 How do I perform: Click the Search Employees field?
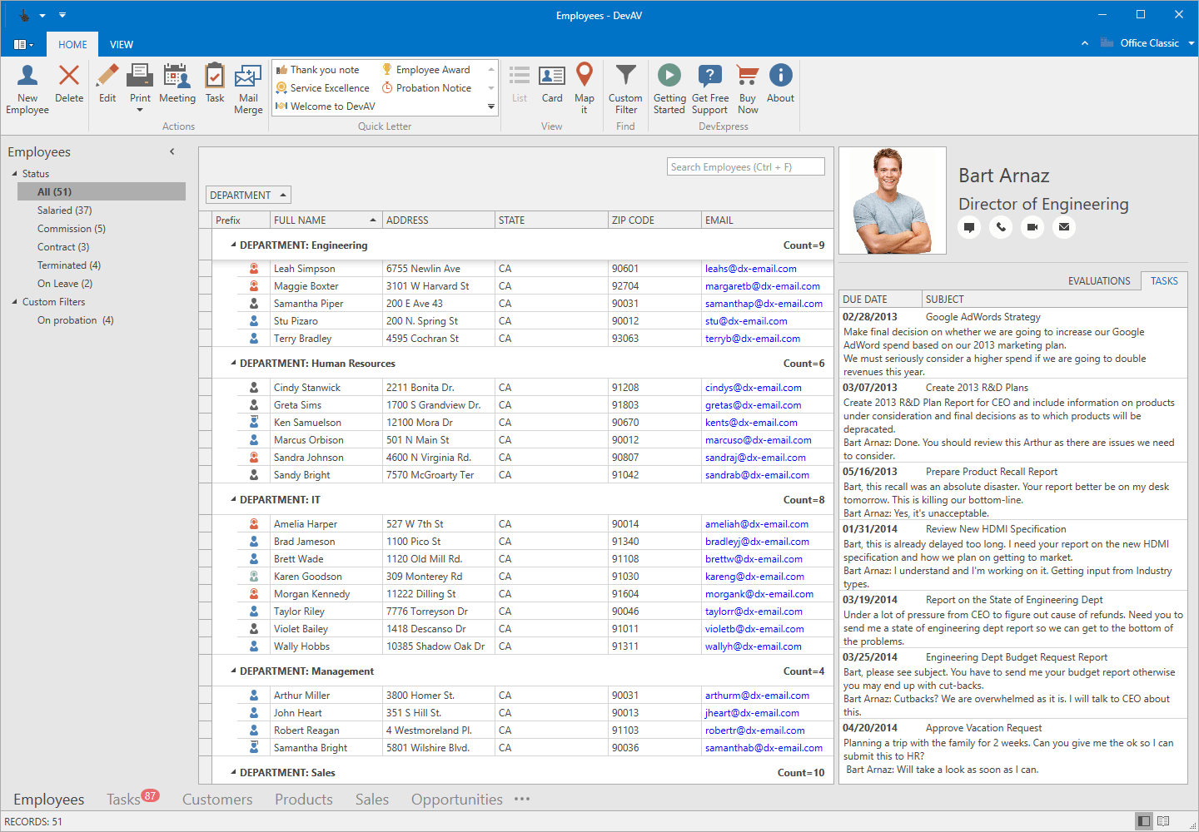coord(745,166)
